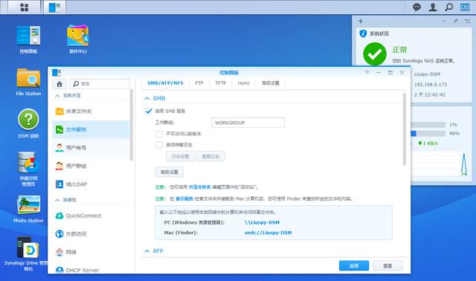The image size is (476, 281).
Task: Collapse the connectivity sidebar group
Action: coord(57,200)
